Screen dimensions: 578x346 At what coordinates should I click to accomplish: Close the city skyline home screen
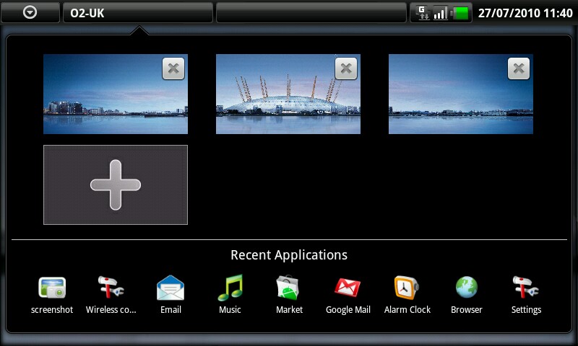point(173,68)
